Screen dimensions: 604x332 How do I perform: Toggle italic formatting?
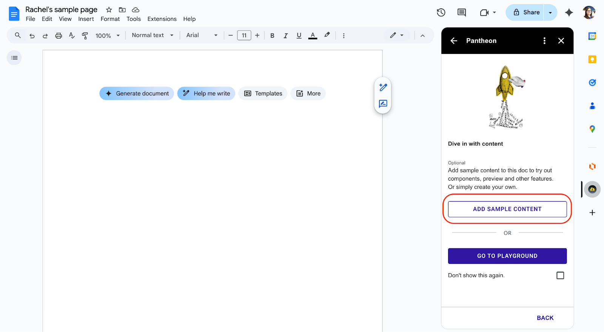(285, 35)
